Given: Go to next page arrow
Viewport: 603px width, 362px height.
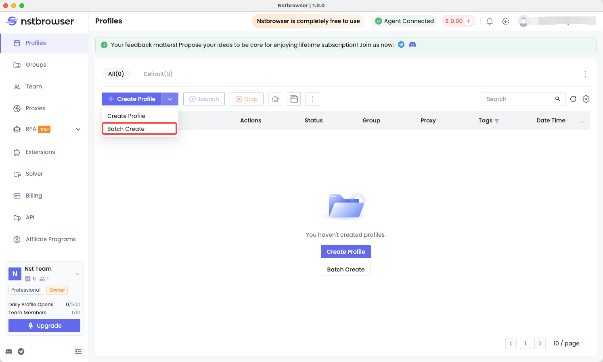Looking at the screenshot, I should tap(540, 343).
